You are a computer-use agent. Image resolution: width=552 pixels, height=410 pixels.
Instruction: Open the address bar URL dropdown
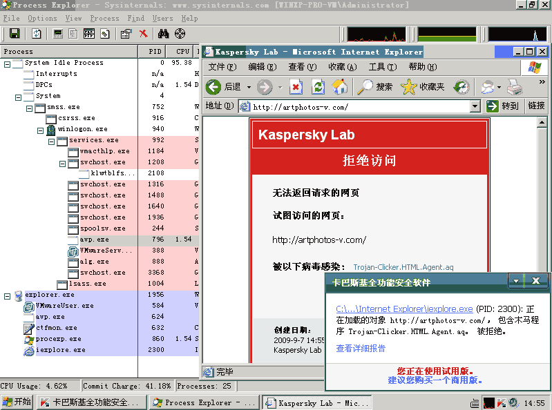point(475,106)
